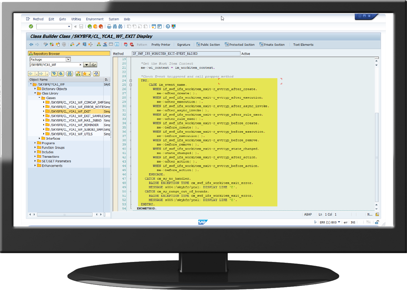Image resolution: width=407 pixels, height=290 pixels.
Task: Click the Private Section button
Action: tap(272, 45)
